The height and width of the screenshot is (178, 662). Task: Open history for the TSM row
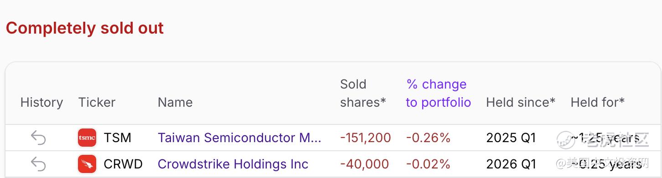[38, 138]
